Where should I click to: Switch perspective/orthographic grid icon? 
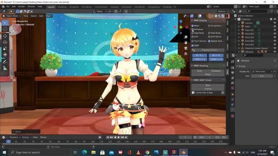(185, 54)
